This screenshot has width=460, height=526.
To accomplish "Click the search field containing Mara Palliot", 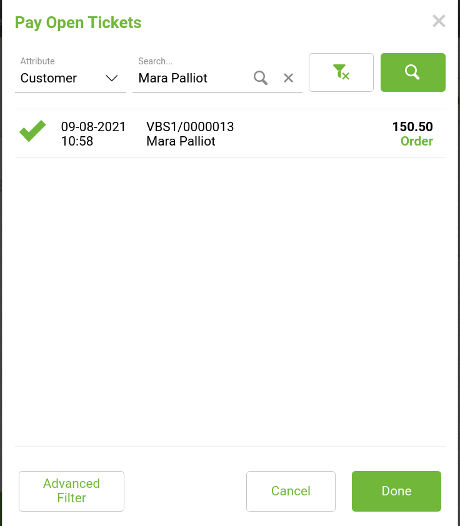I will [x=191, y=78].
